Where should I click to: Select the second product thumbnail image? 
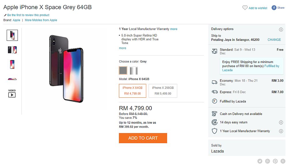pos(12,50)
